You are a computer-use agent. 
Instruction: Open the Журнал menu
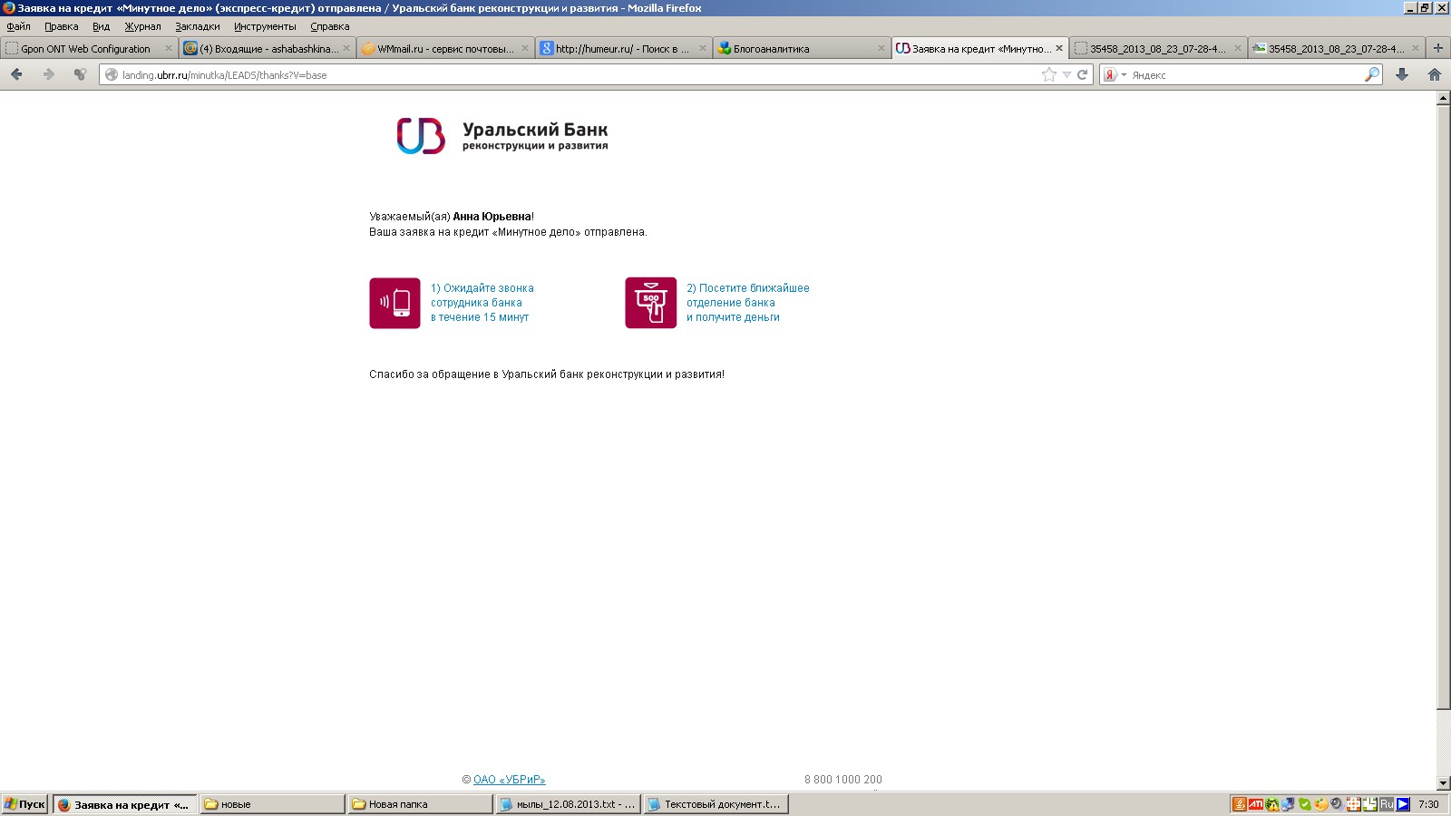coord(142,26)
